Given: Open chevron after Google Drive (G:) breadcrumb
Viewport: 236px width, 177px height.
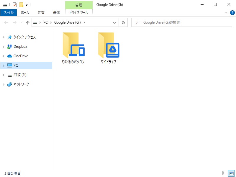Looking at the screenshot, I should point(84,23).
